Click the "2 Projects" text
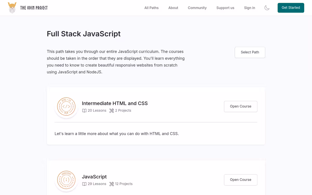 [x=123, y=110]
